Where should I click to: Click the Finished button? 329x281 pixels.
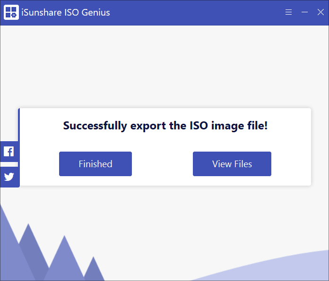(x=95, y=164)
